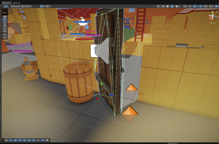
Task: Click the center cube of orientation gizmo
Action: click(212, 16)
